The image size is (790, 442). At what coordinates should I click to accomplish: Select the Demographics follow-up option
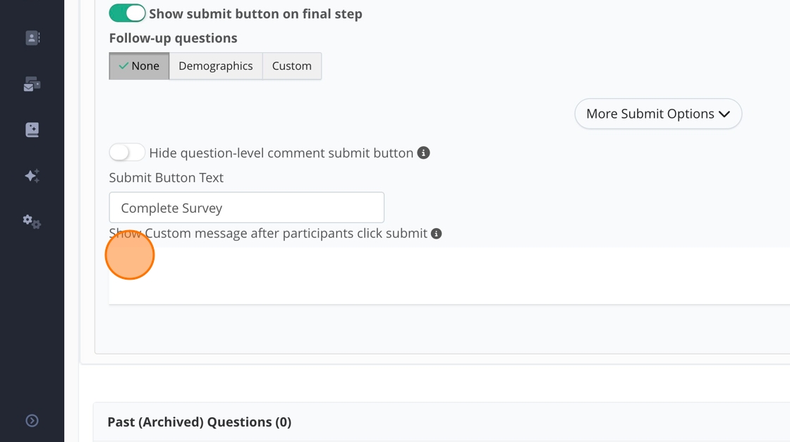coord(215,66)
